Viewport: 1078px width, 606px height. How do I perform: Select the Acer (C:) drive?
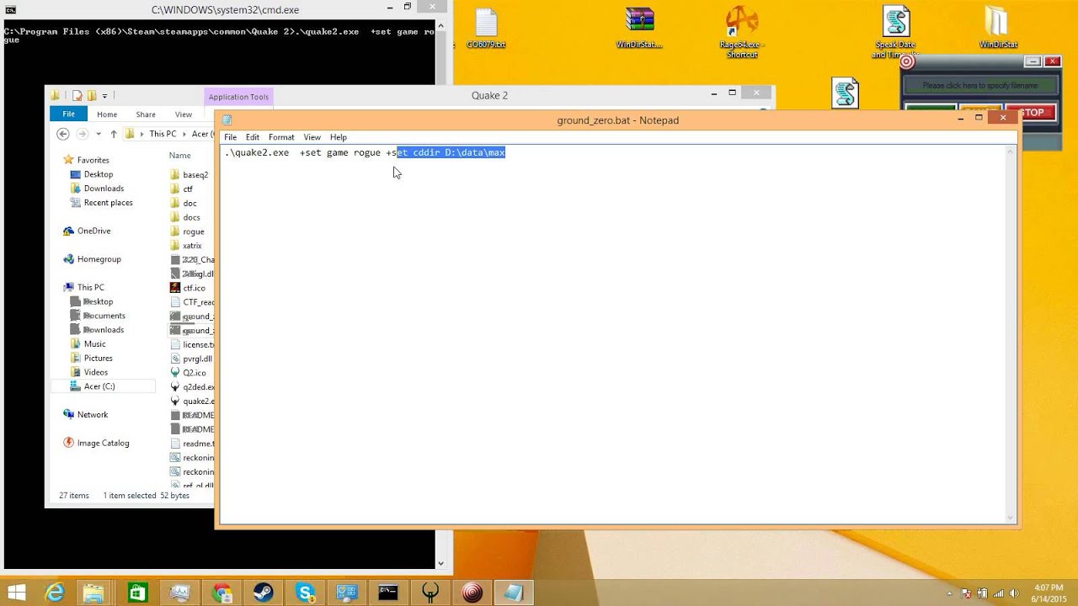tap(99, 386)
